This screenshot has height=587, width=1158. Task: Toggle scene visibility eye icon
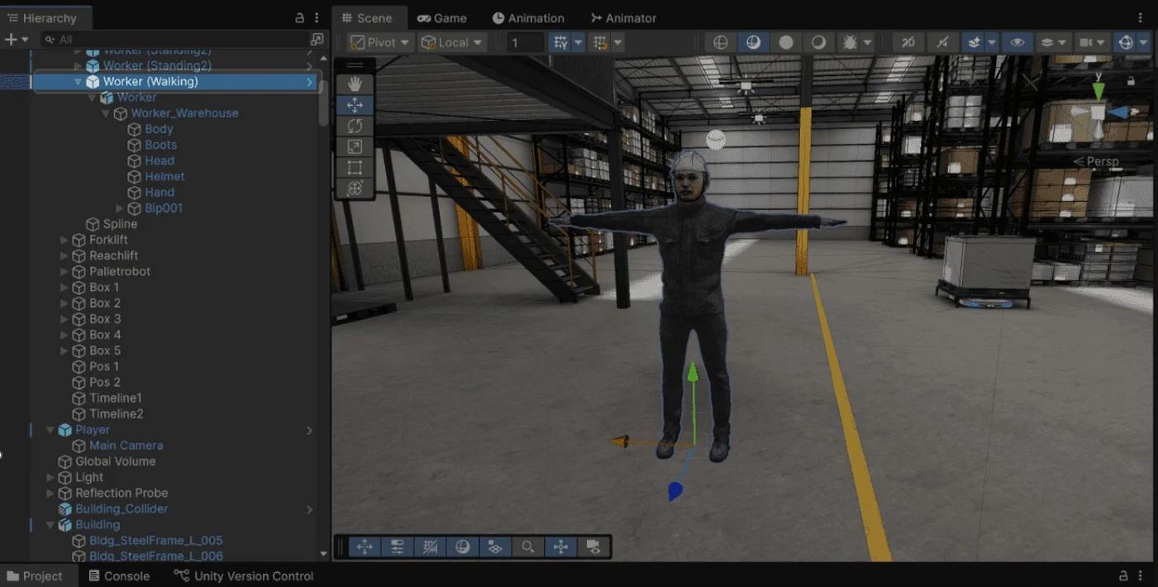point(1017,42)
